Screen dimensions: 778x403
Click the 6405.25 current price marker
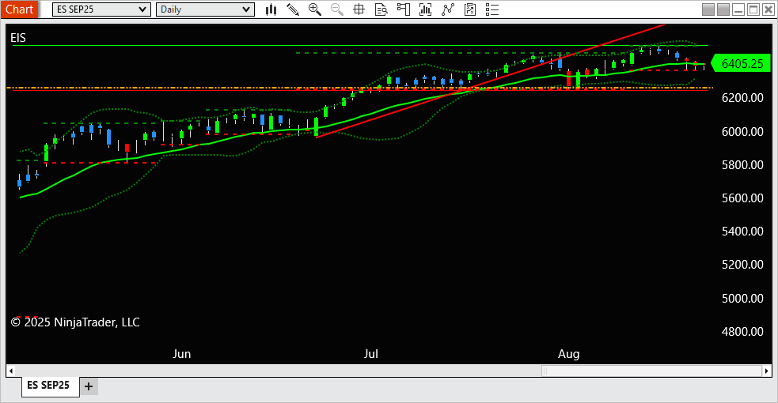(742, 64)
